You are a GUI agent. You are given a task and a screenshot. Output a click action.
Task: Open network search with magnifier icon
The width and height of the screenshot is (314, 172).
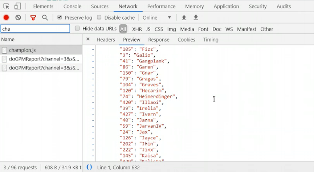click(45, 17)
